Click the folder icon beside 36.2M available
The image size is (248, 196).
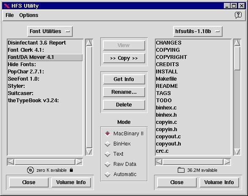point(181,170)
